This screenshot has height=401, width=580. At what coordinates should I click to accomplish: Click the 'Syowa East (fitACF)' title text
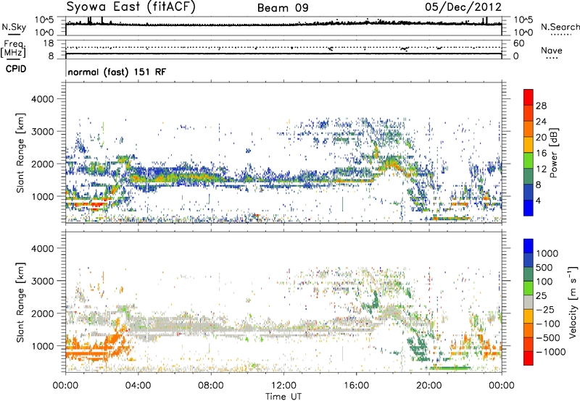coord(131,7)
